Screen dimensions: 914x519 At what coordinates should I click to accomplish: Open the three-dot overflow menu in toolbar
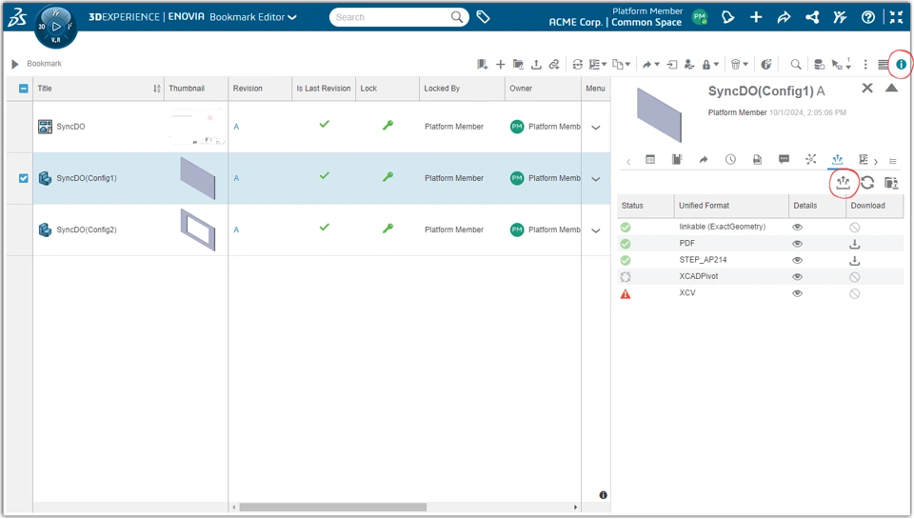click(865, 64)
